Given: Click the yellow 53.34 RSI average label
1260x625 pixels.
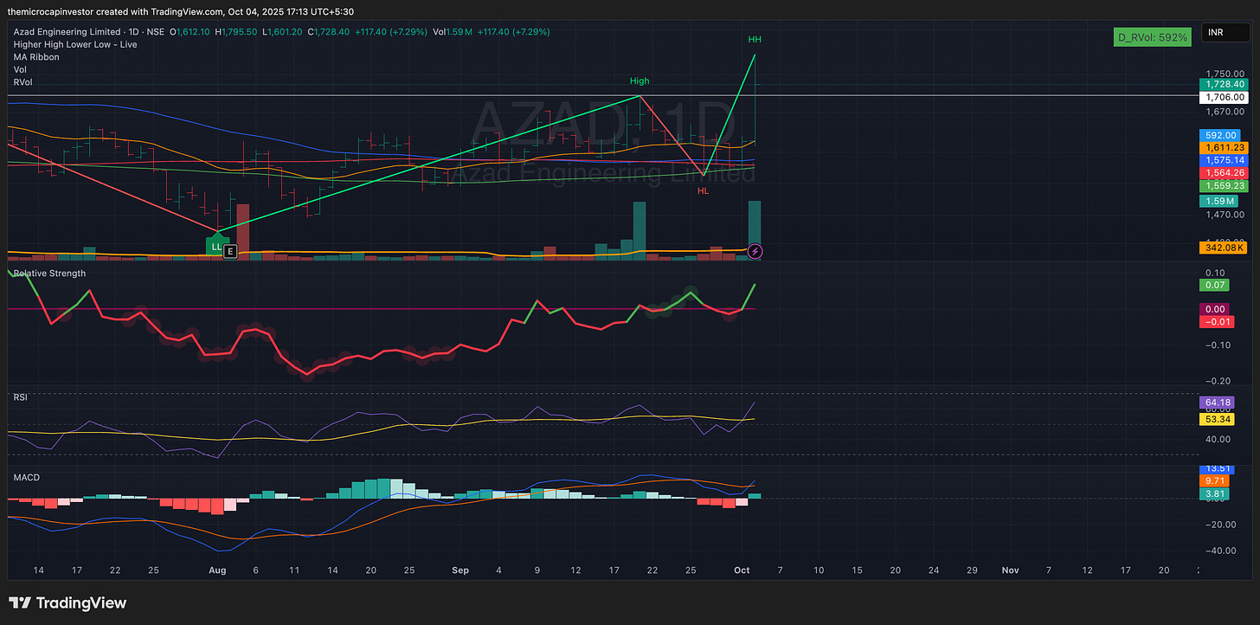Looking at the screenshot, I should pos(1217,420).
